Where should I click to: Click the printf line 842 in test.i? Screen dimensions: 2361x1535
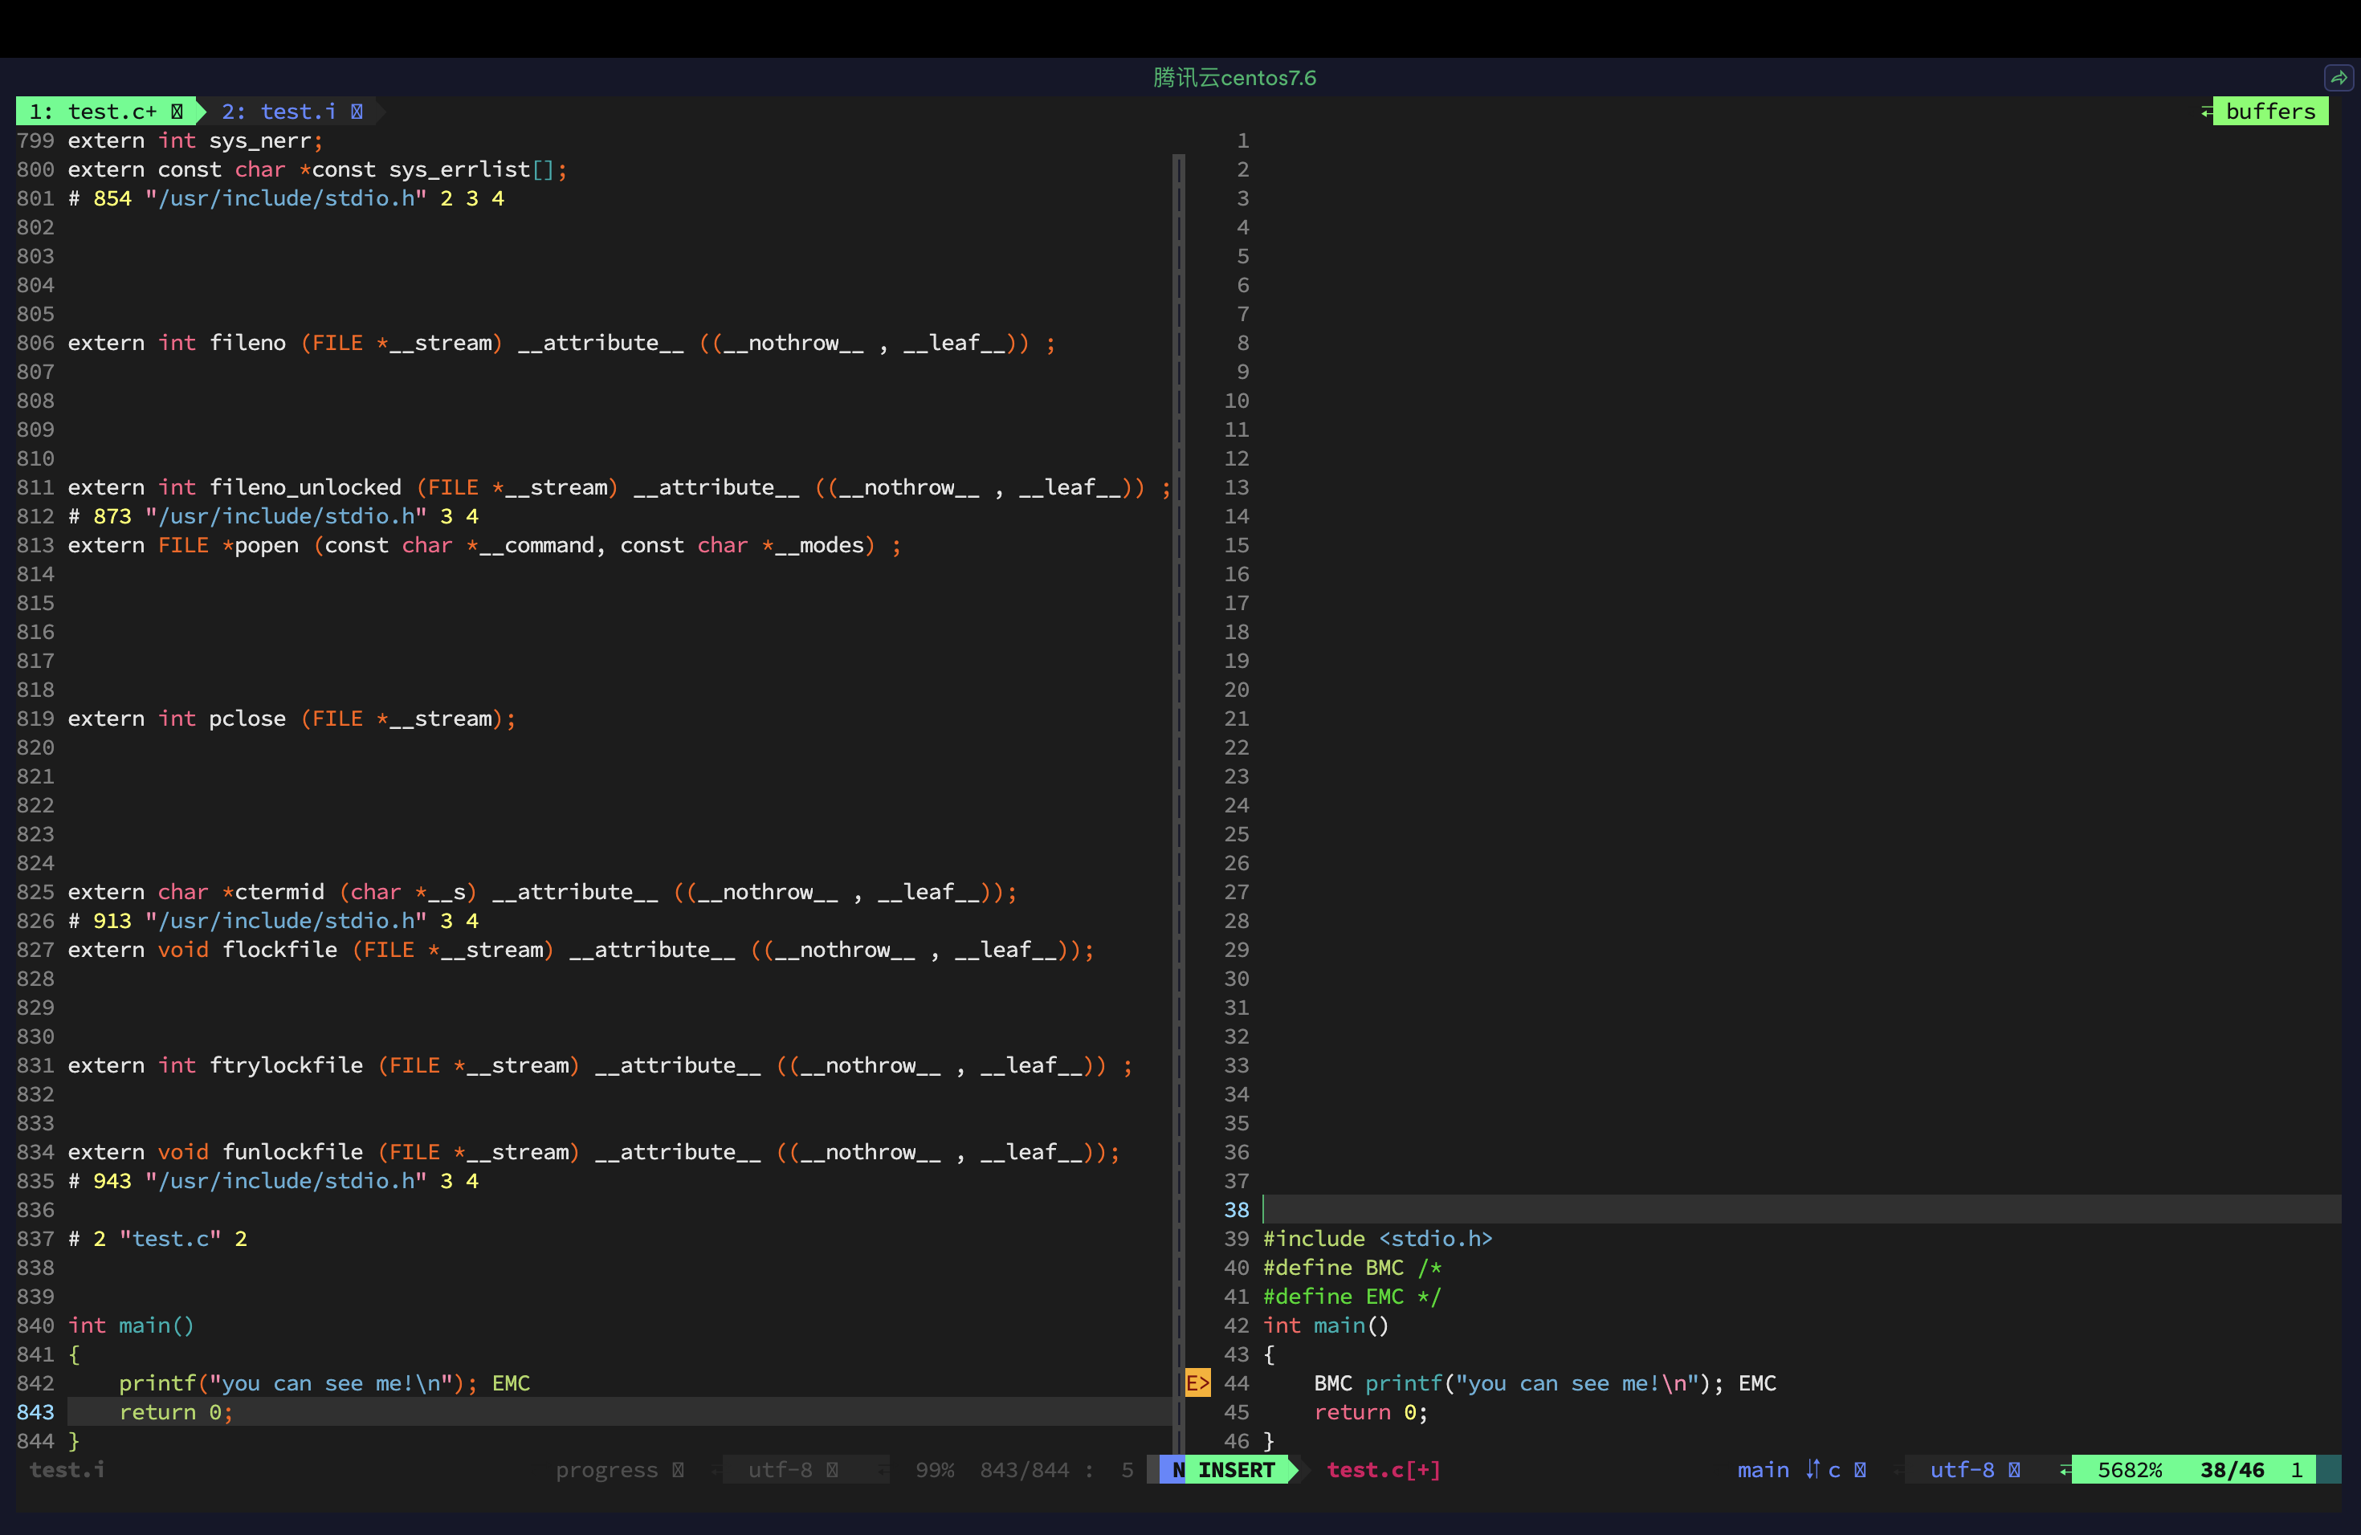point(324,1383)
